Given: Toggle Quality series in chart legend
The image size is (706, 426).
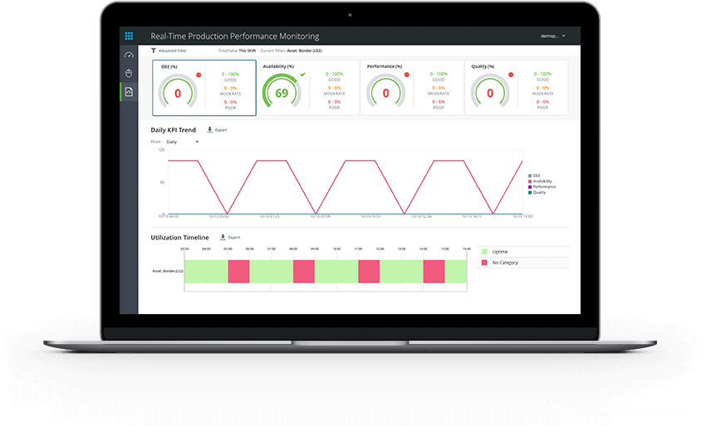Looking at the screenshot, I should [537, 192].
